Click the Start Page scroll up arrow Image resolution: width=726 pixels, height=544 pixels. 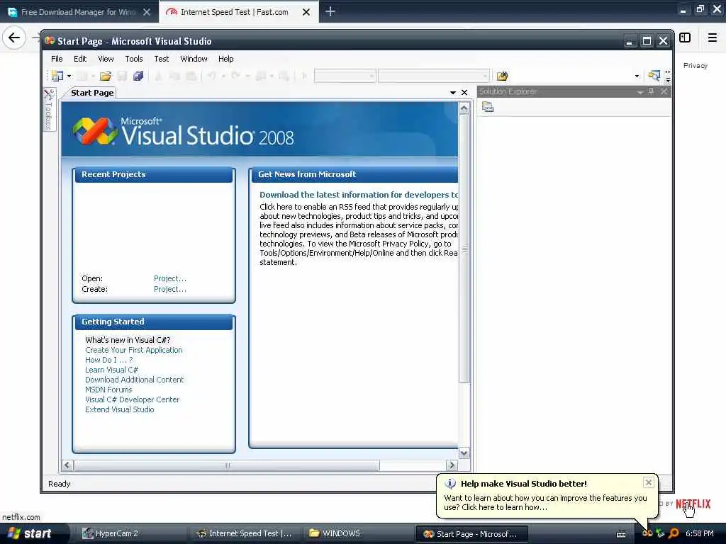click(x=464, y=108)
